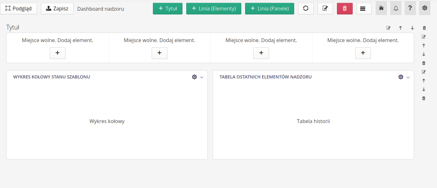This screenshot has width=437, height=188.
Task: Click gear icon on Tabela ostatnich elementów panel
Action: point(401,77)
